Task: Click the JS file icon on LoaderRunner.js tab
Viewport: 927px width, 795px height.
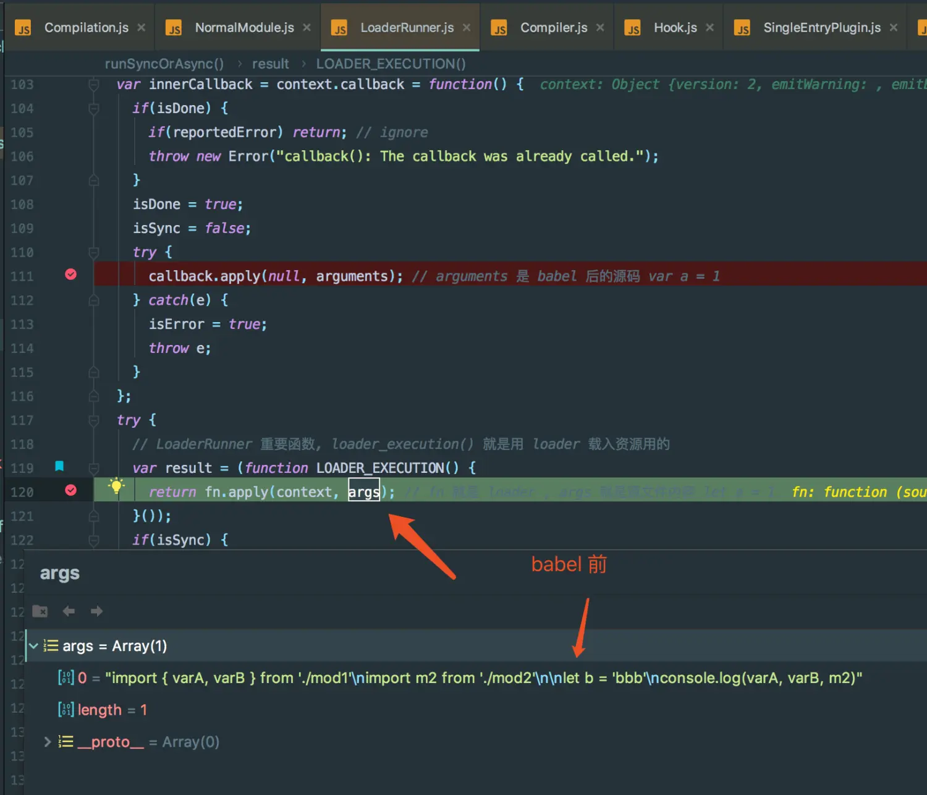Action: [x=339, y=28]
